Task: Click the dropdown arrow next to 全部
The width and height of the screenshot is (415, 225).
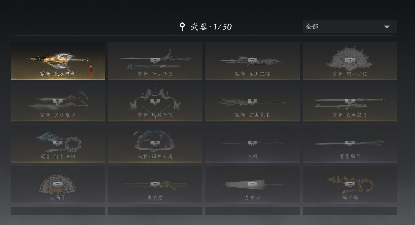Action: [387, 27]
